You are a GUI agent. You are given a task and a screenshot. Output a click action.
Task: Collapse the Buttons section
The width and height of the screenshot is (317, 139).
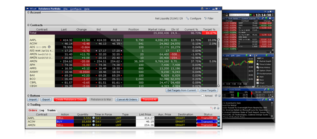tap(28, 96)
